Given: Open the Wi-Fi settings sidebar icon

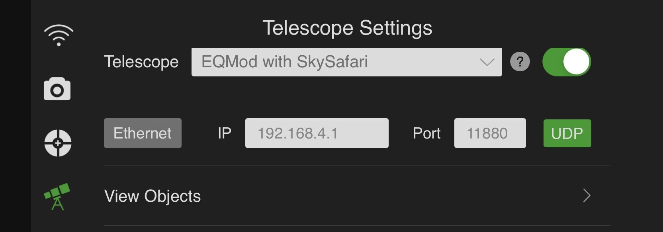Looking at the screenshot, I should coord(59,35).
